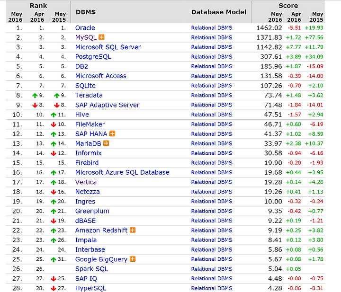Open the Amazon Redshift link
This screenshot has height=292, width=341.
tap(101, 230)
